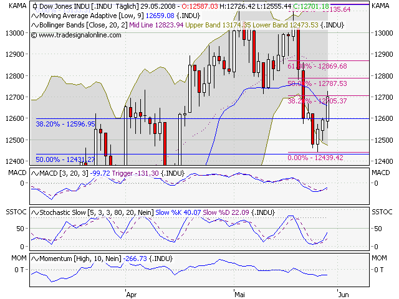Click the Apr label on the time axis
Screen dimensions: 399x299
coord(132,295)
